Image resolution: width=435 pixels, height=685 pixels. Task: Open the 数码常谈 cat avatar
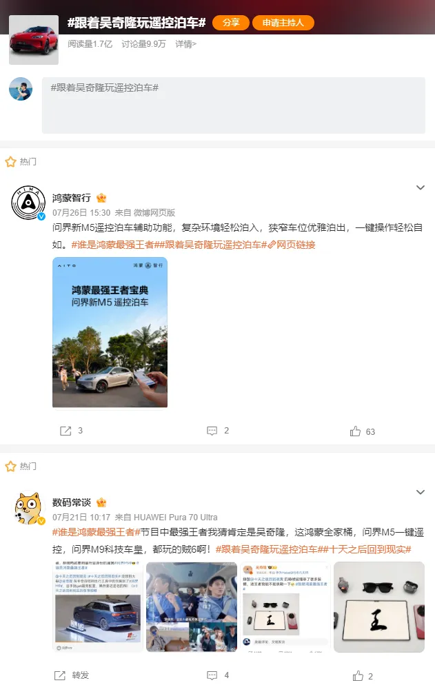point(28,508)
